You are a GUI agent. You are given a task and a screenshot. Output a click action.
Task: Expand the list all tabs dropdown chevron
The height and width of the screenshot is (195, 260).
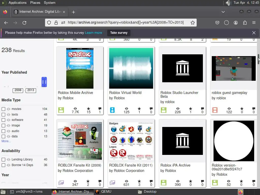tap(223, 12)
